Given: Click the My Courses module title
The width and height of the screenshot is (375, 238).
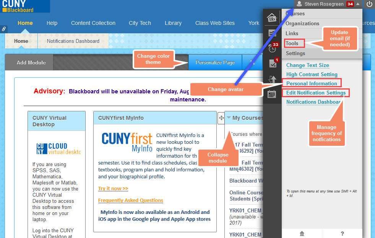Looking at the screenshot, I should [248, 118].
